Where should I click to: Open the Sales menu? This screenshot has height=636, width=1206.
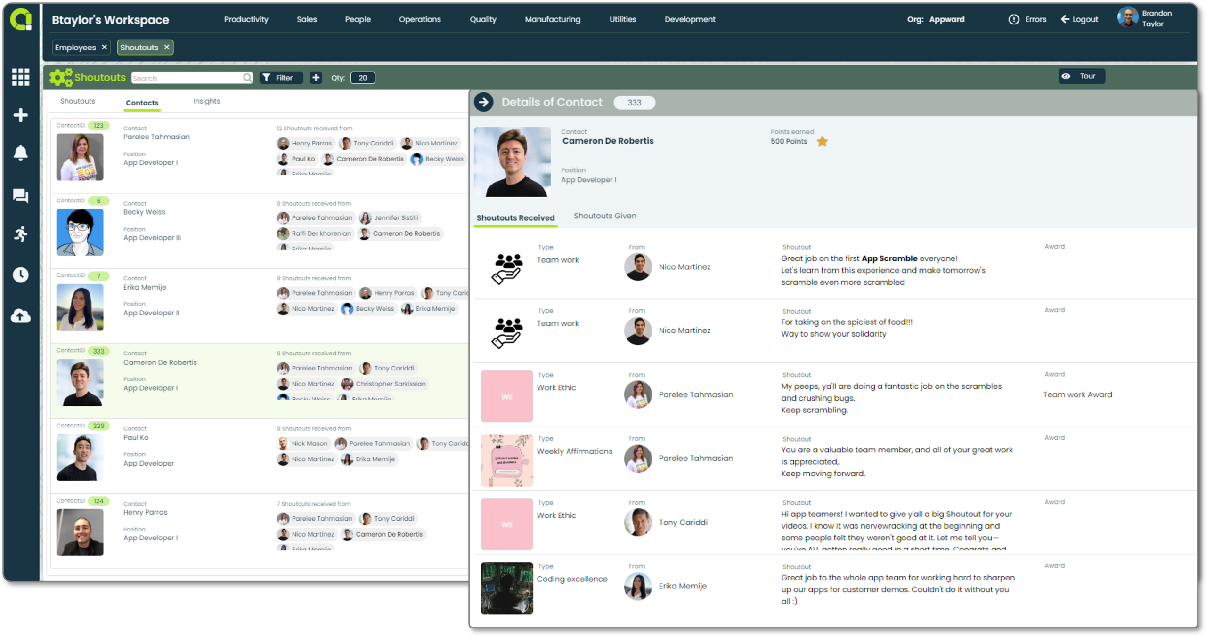(307, 19)
